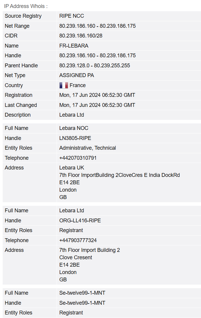The width and height of the screenshot is (201, 318).
Task: Click the Registration row's date value
Action: [97, 95]
